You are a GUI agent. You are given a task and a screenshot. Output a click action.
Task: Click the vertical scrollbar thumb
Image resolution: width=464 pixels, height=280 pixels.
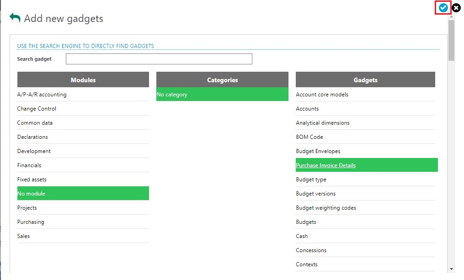point(452,40)
